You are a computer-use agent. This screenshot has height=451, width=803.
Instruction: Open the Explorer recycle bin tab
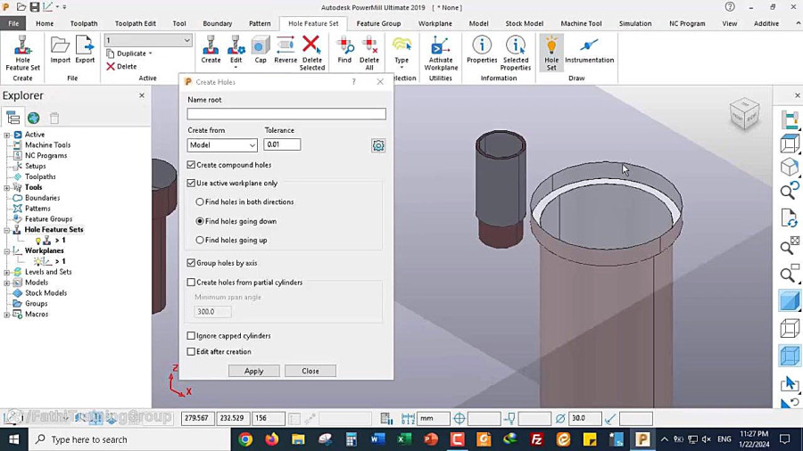click(x=54, y=119)
